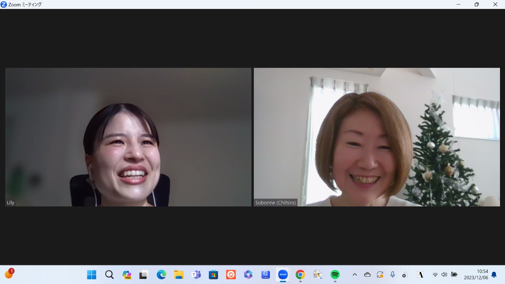Click the microphone tray icon

point(393,275)
